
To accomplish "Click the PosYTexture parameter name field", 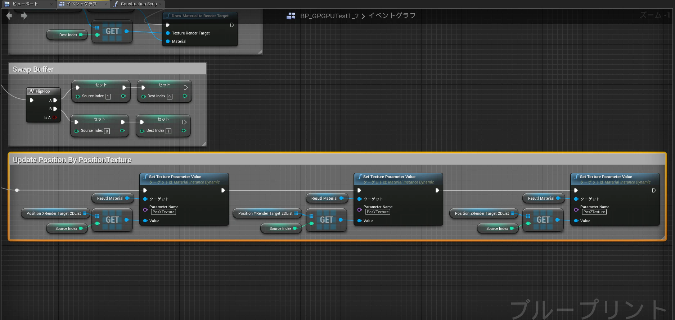I will coord(378,212).
